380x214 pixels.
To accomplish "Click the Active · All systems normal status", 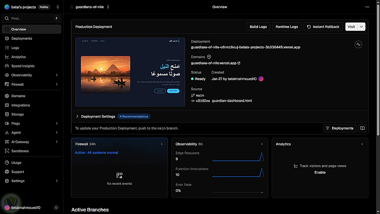I will click(x=97, y=153).
